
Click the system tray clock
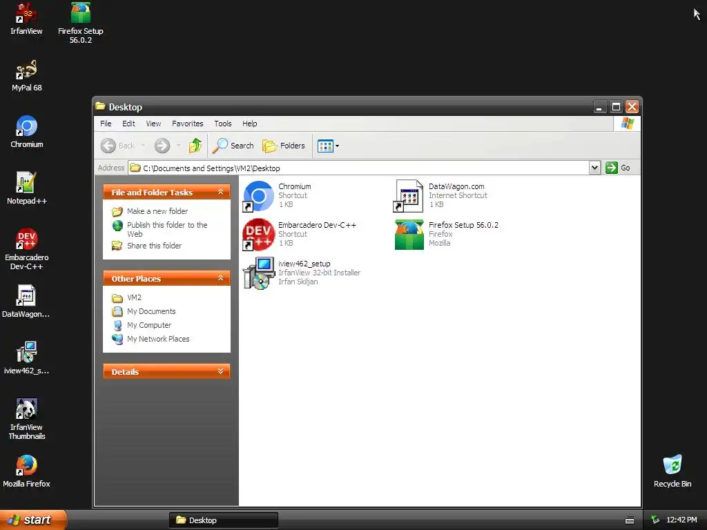(x=681, y=520)
